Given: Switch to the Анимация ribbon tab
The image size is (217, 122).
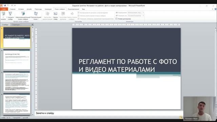Looking at the screenshot, I should [48, 9].
